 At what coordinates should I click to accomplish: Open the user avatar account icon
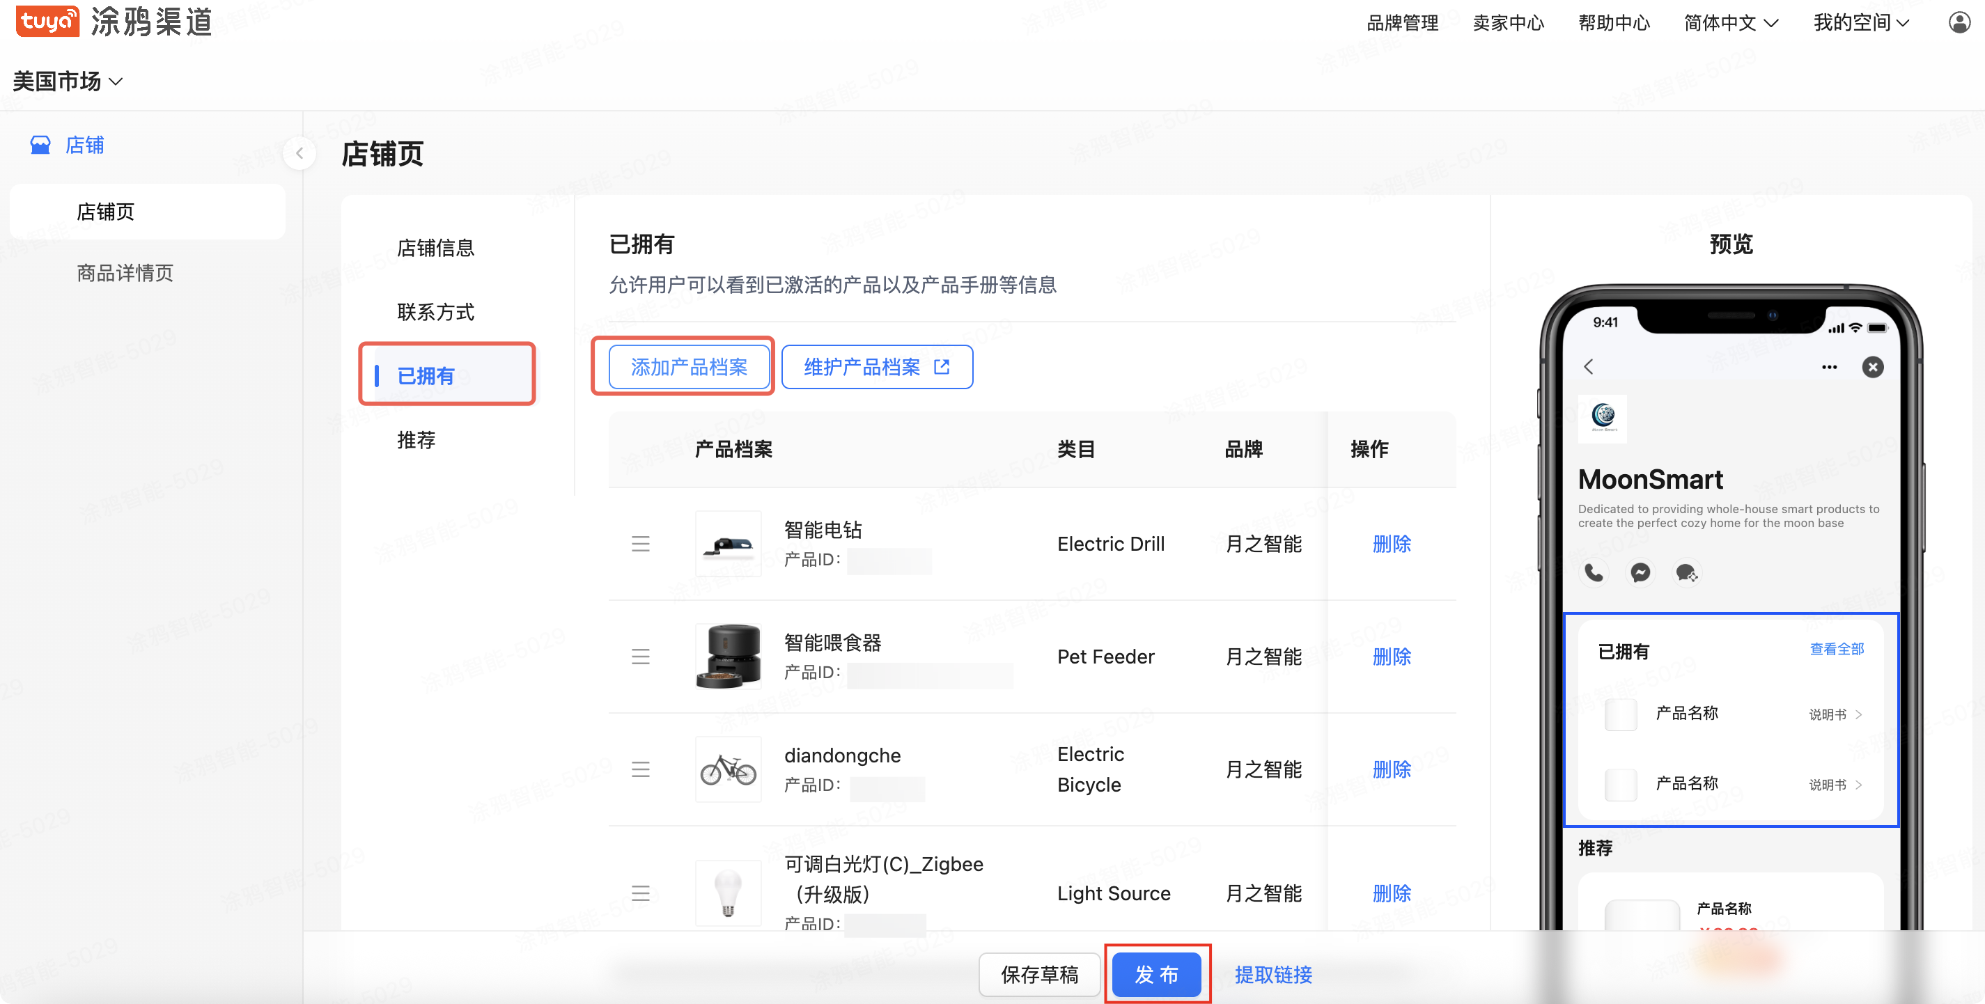[x=1959, y=22]
